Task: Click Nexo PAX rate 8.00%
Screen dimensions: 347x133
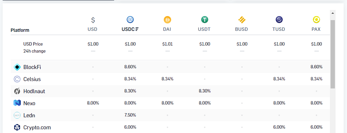Action: pos(316,103)
